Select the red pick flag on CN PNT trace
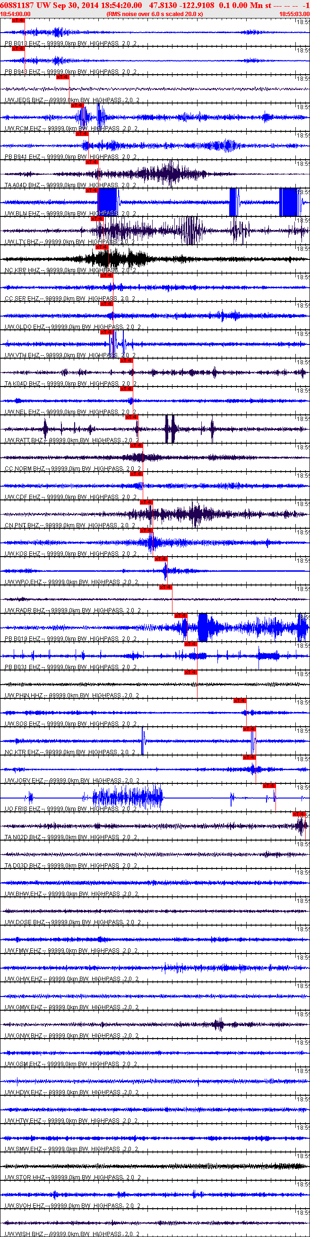Image resolution: width=310 pixels, height=1237 pixels. (x=146, y=502)
